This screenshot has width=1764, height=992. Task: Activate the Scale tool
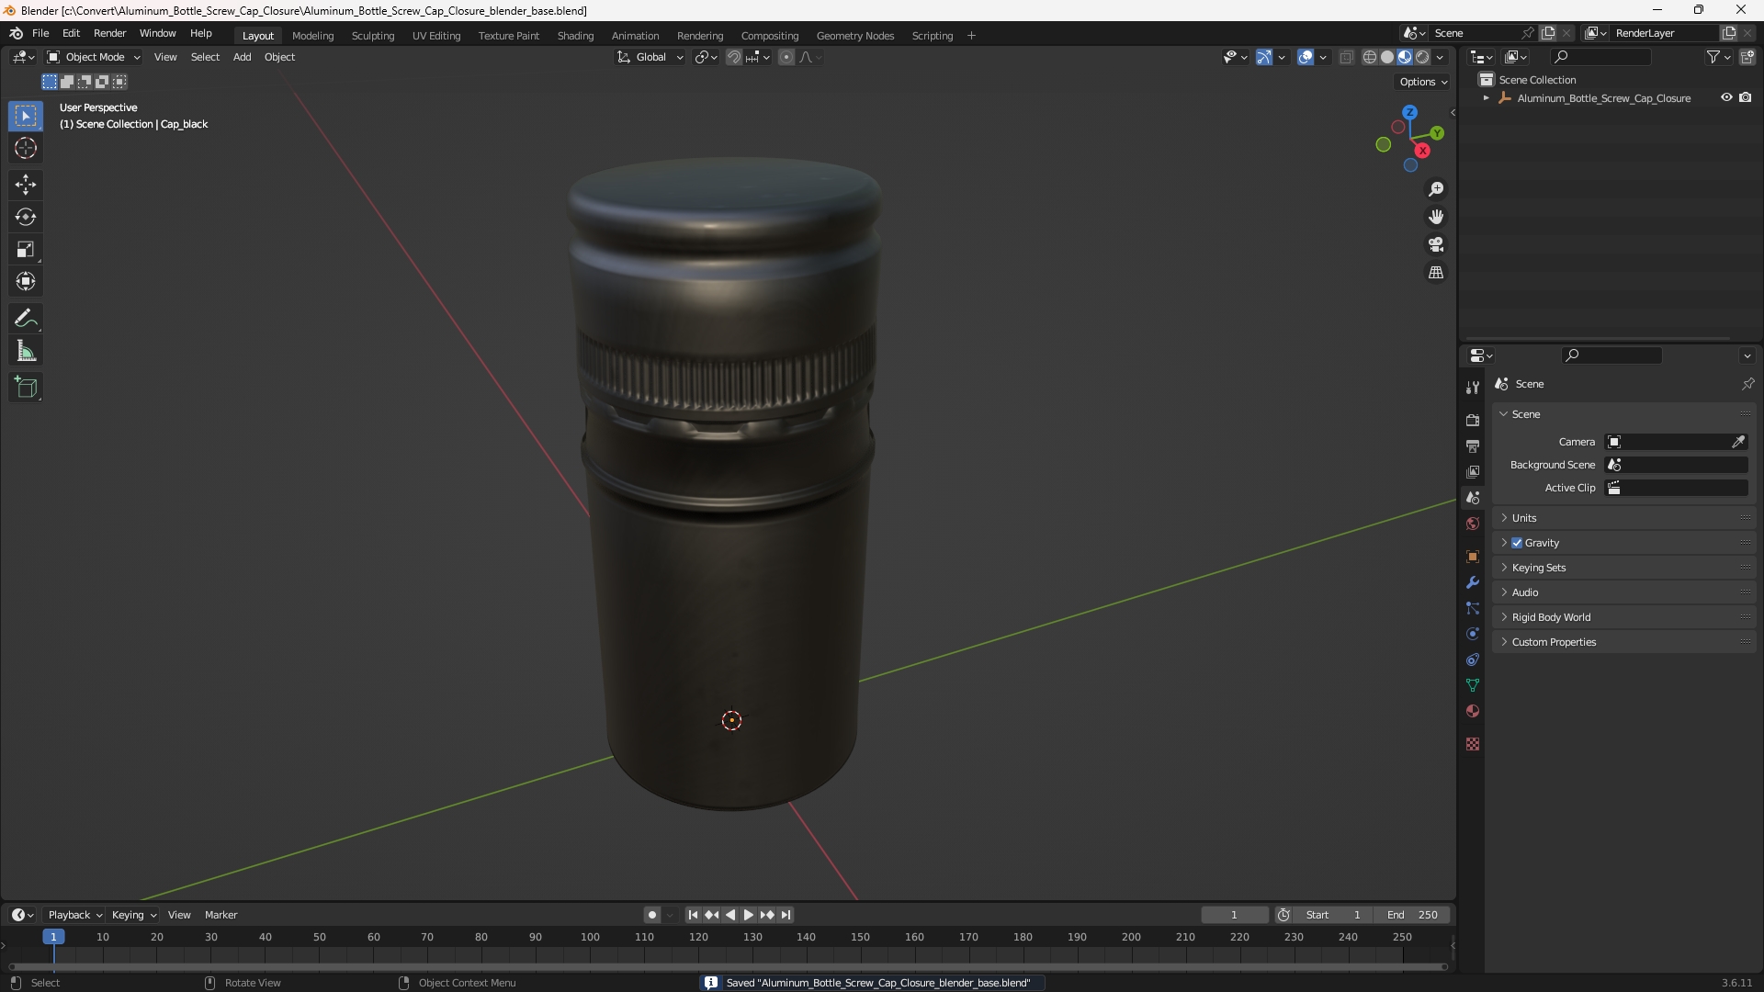point(26,249)
